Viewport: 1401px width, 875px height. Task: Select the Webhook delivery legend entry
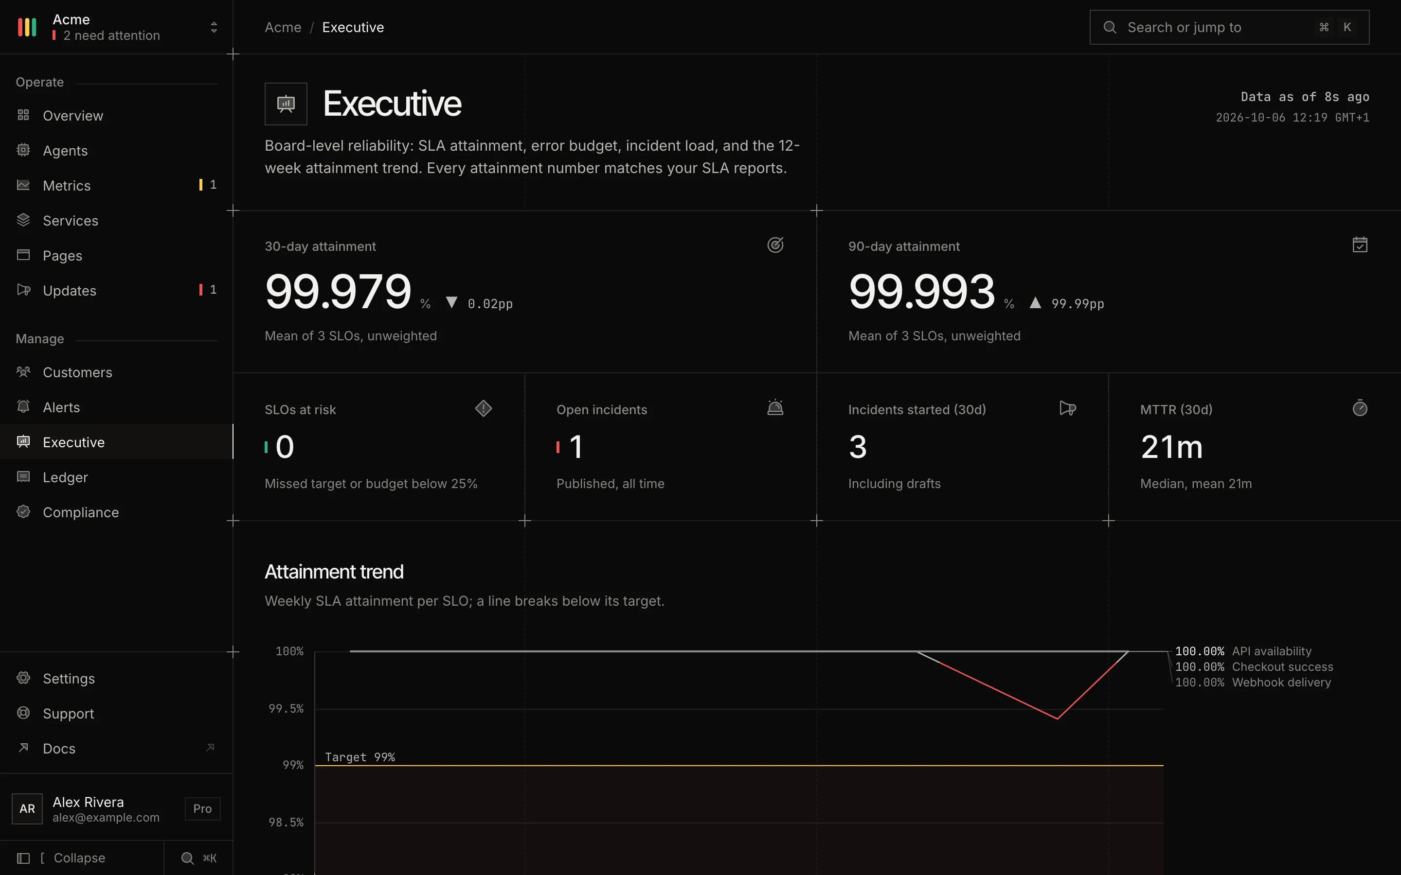1253,682
